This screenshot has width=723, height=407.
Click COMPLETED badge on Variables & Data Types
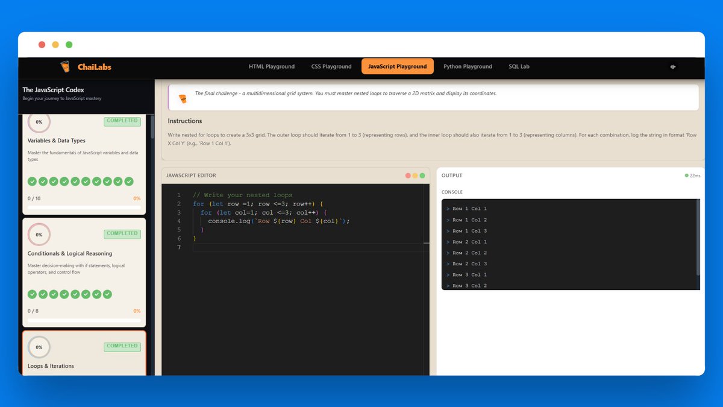(122, 121)
